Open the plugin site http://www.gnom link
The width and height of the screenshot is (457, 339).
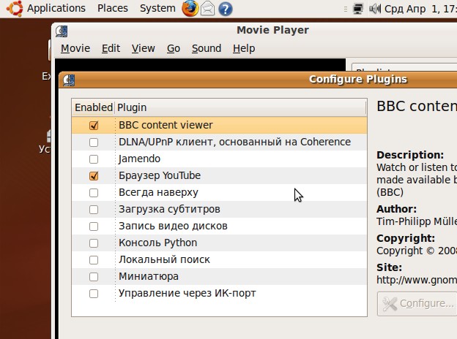click(417, 280)
